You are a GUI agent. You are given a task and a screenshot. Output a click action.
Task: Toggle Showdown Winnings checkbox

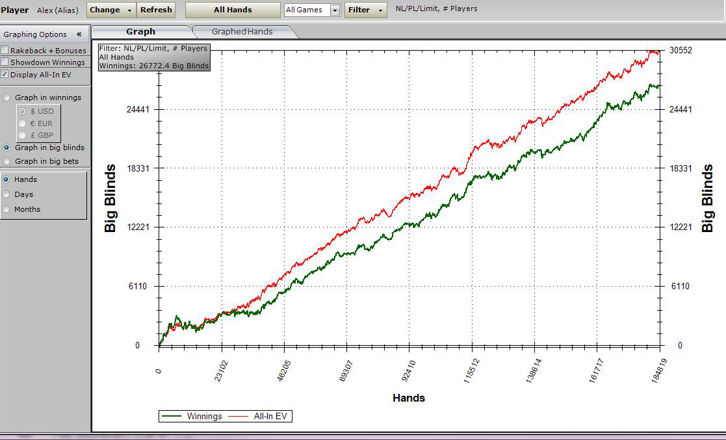(x=5, y=62)
